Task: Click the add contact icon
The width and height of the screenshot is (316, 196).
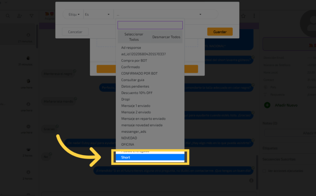Action: pyautogui.click(x=19, y=16)
